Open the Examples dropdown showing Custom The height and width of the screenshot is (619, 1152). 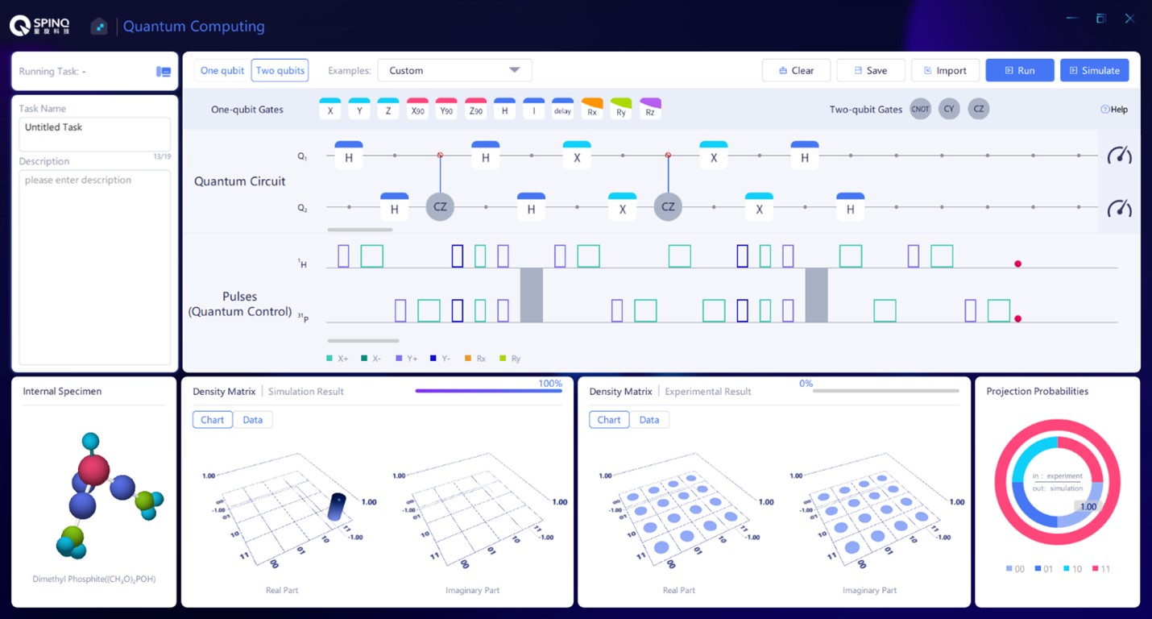(x=455, y=71)
